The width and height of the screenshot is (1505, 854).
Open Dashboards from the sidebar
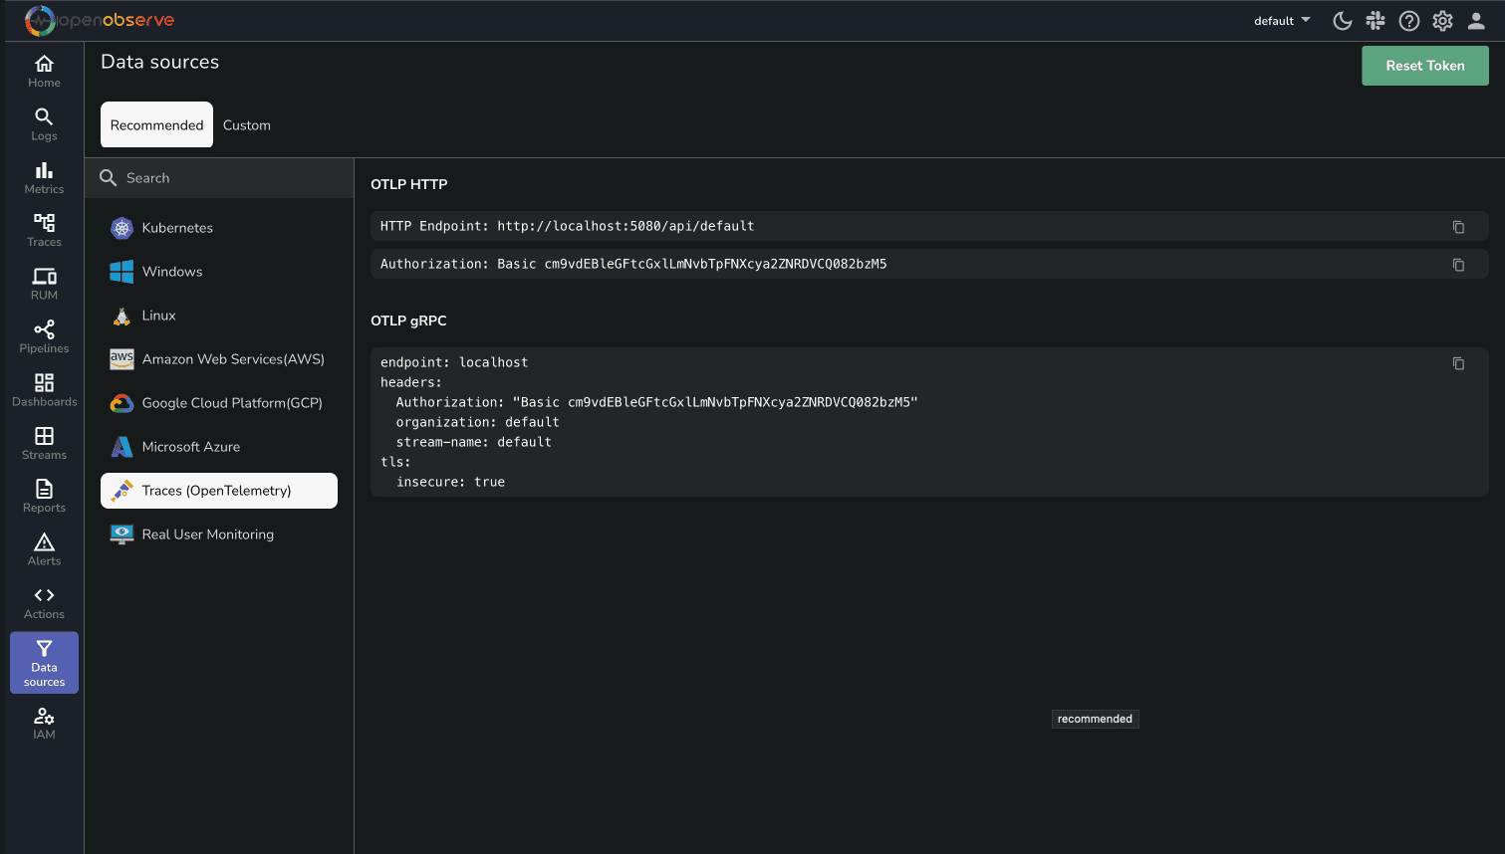pyautogui.click(x=44, y=390)
